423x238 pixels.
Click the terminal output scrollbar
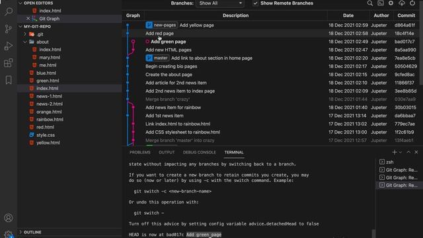pyautogui.click(x=373, y=233)
